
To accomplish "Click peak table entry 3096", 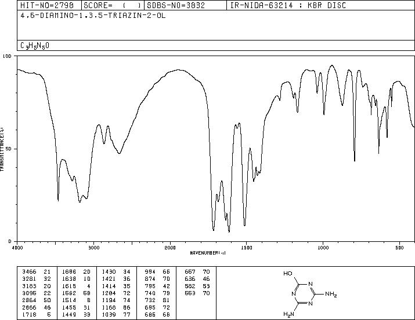I will click(x=29, y=293).
